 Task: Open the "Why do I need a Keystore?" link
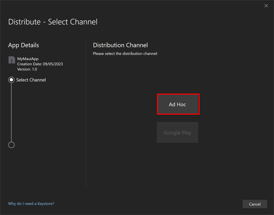[x=31, y=204]
